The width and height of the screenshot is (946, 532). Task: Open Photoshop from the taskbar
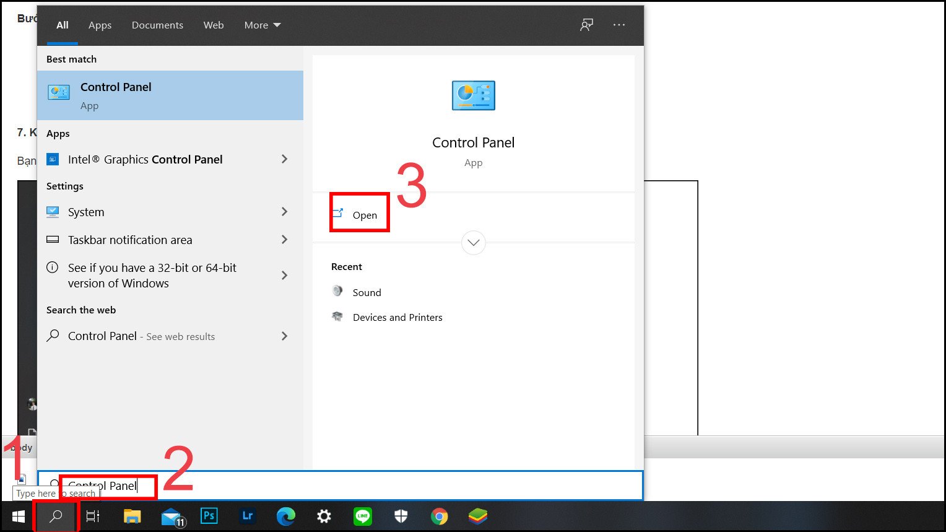pyautogui.click(x=209, y=516)
